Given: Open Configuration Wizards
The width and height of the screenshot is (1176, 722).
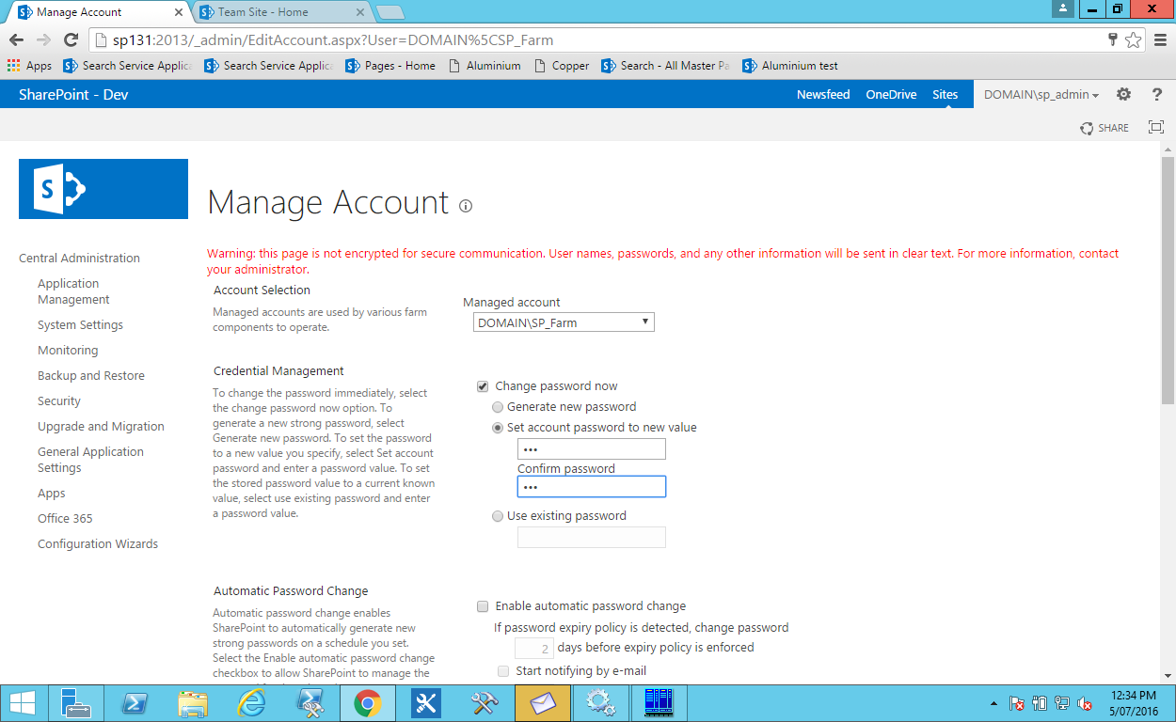Looking at the screenshot, I should pyautogui.click(x=98, y=544).
